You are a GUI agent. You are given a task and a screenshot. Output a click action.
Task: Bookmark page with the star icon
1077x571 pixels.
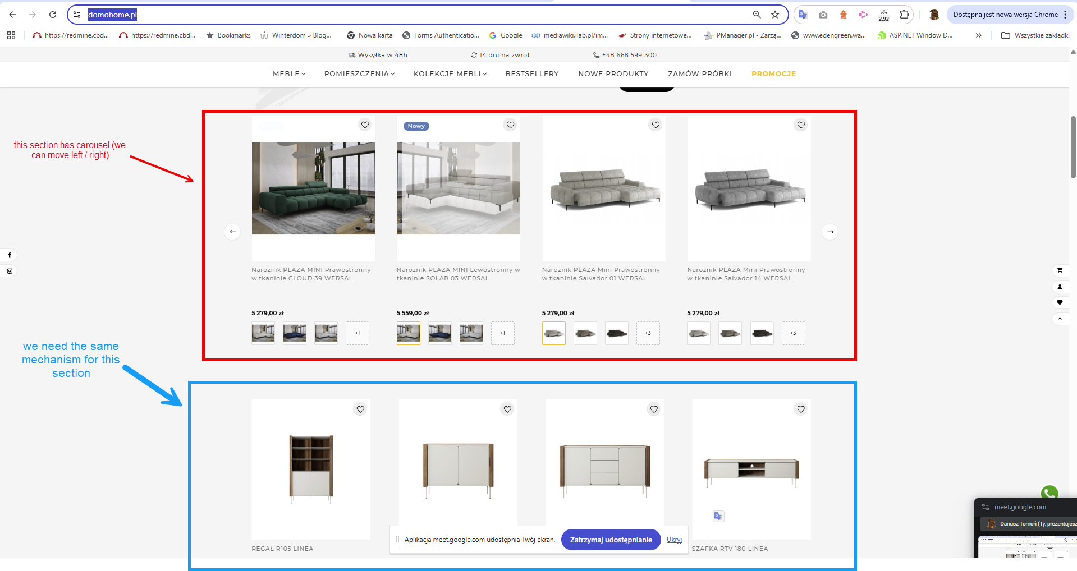(x=775, y=15)
